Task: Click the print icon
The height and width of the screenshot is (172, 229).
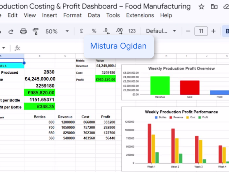Action: 23,31
